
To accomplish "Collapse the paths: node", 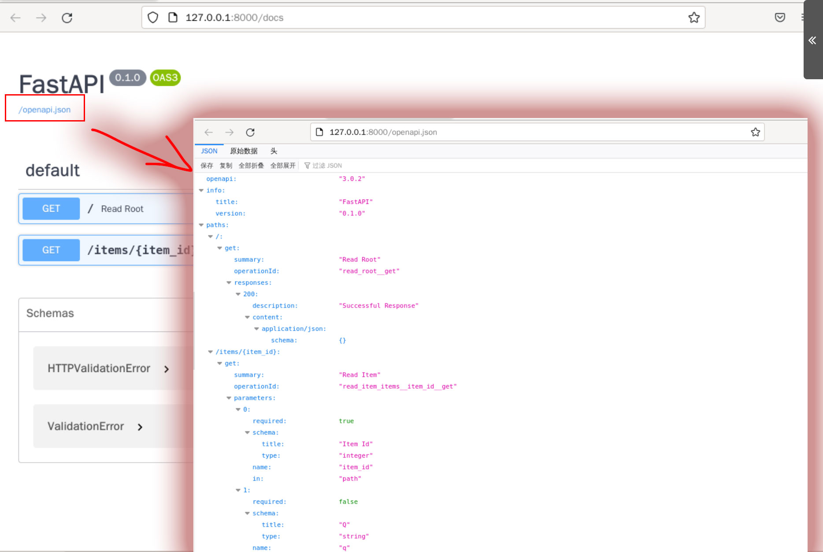I will coord(201,225).
